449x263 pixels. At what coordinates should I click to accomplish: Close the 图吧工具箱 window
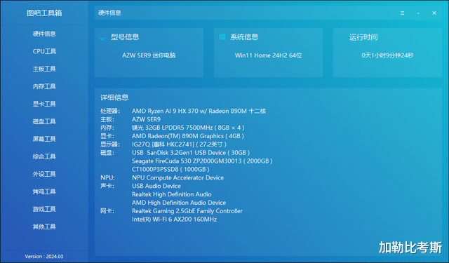pos(434,13)
